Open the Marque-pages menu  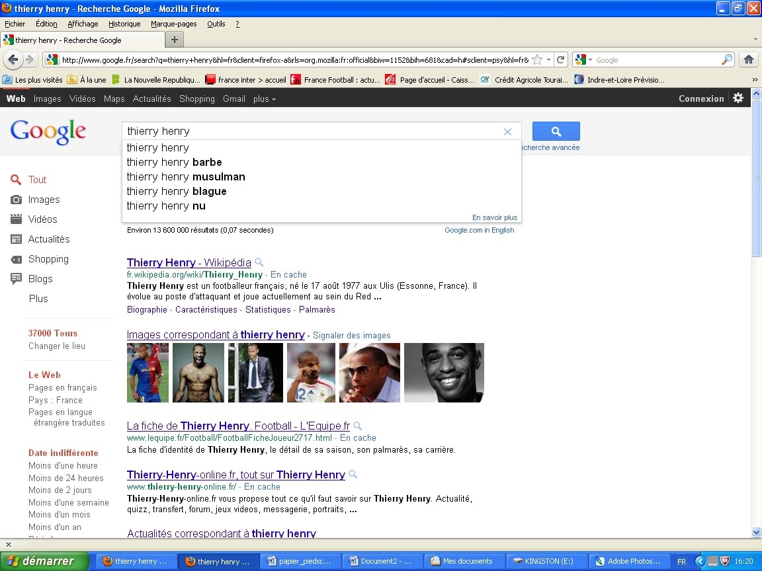[173, 24]
